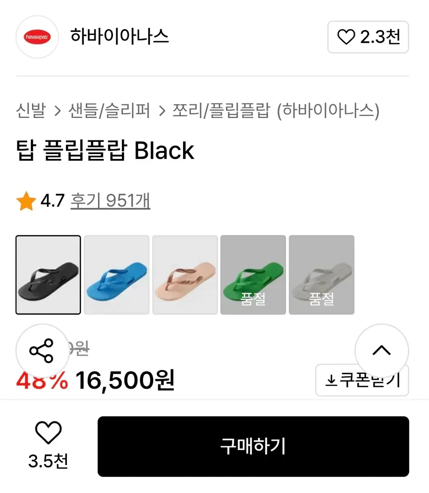Open the 샌들/슬리퍼 breadcrumb category
This screenshot has width=429, height=493.
[109, 111]
